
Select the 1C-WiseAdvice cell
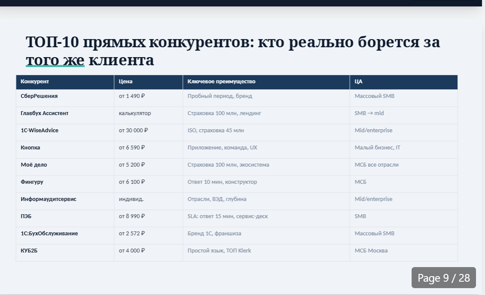tap(65, 133)
